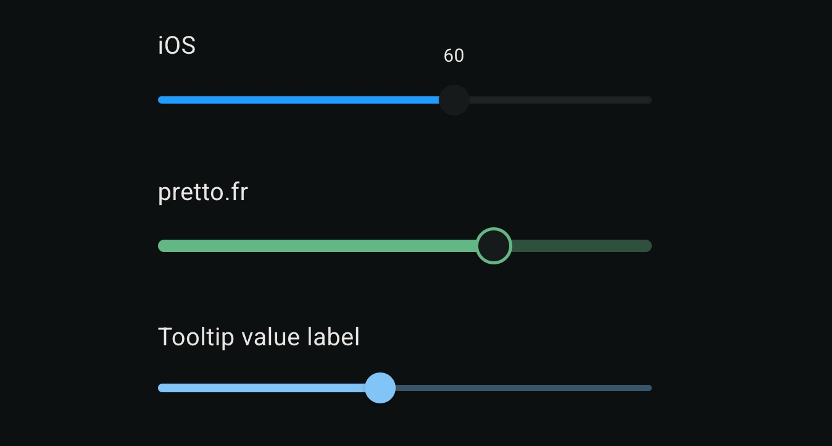
Task: Click the far right end of Tooltip slider
Action: click(x=649, y=388)
